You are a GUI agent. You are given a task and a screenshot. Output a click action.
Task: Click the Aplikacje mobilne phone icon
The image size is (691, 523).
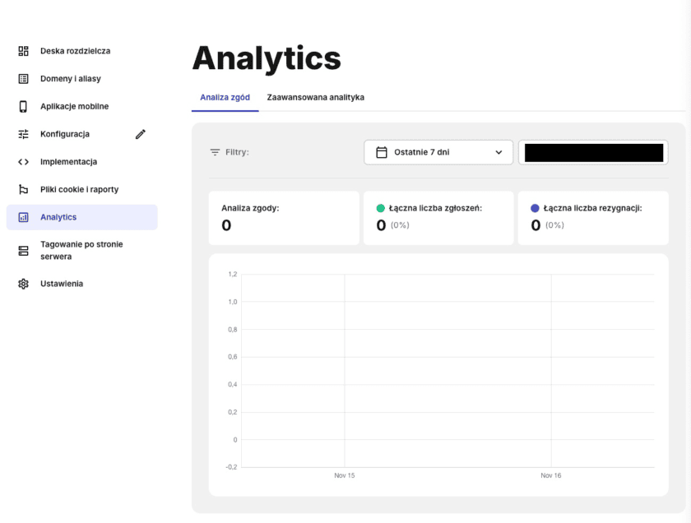click(23, 106)
